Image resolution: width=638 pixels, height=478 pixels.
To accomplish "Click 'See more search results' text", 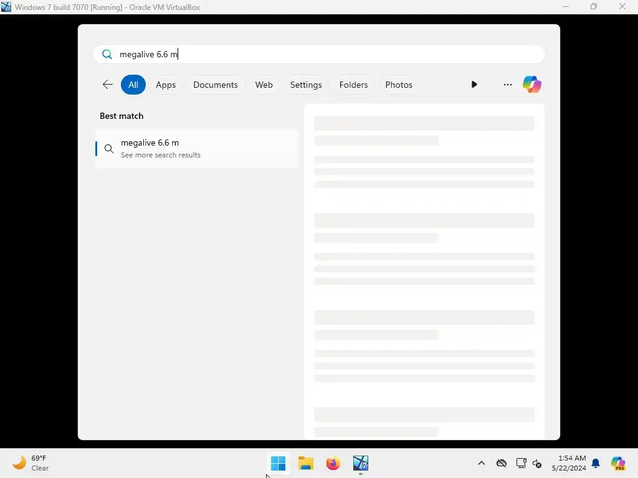I will click(x=161, y=155).
